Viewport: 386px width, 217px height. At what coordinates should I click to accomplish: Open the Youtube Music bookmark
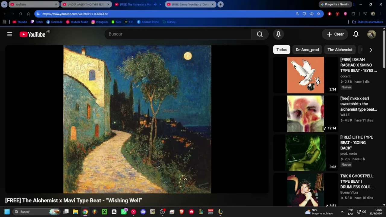click(77, 22)
